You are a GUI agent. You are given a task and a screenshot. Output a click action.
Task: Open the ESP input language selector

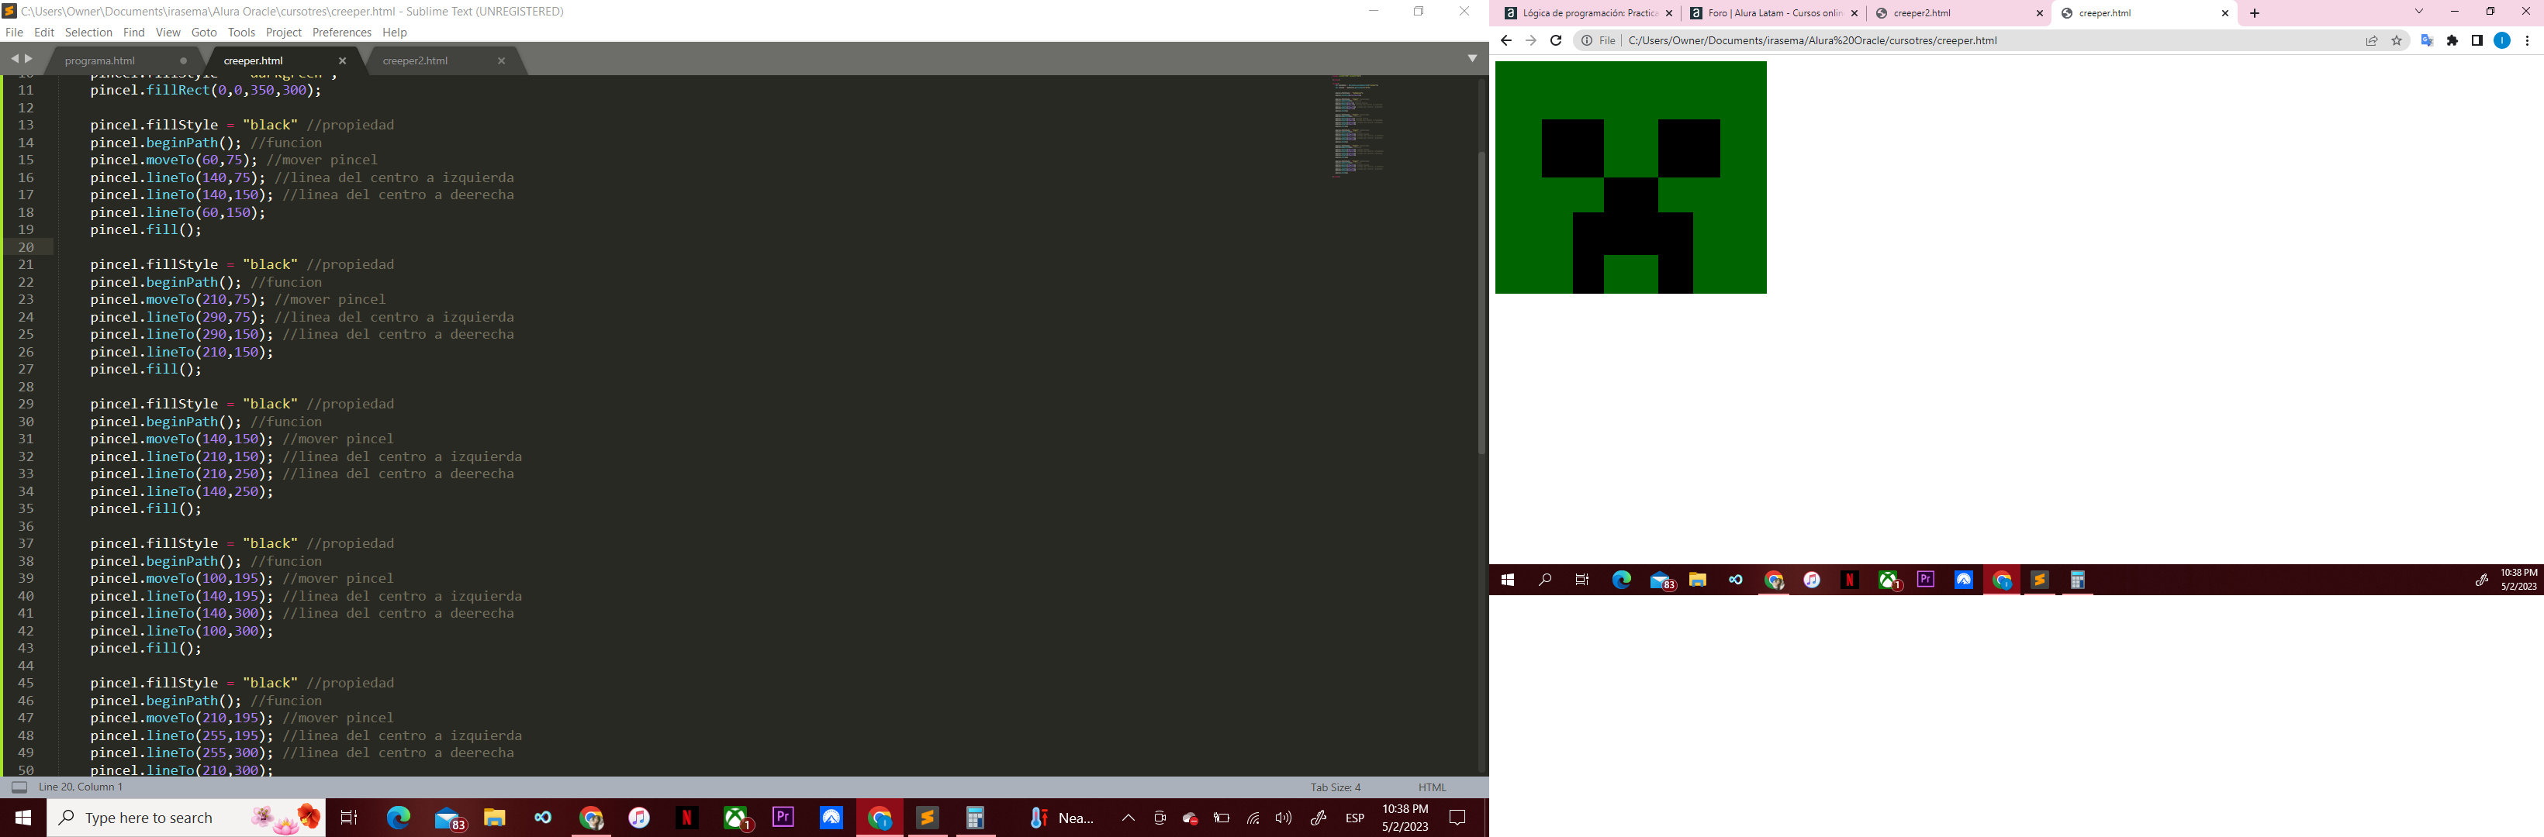1355,818
